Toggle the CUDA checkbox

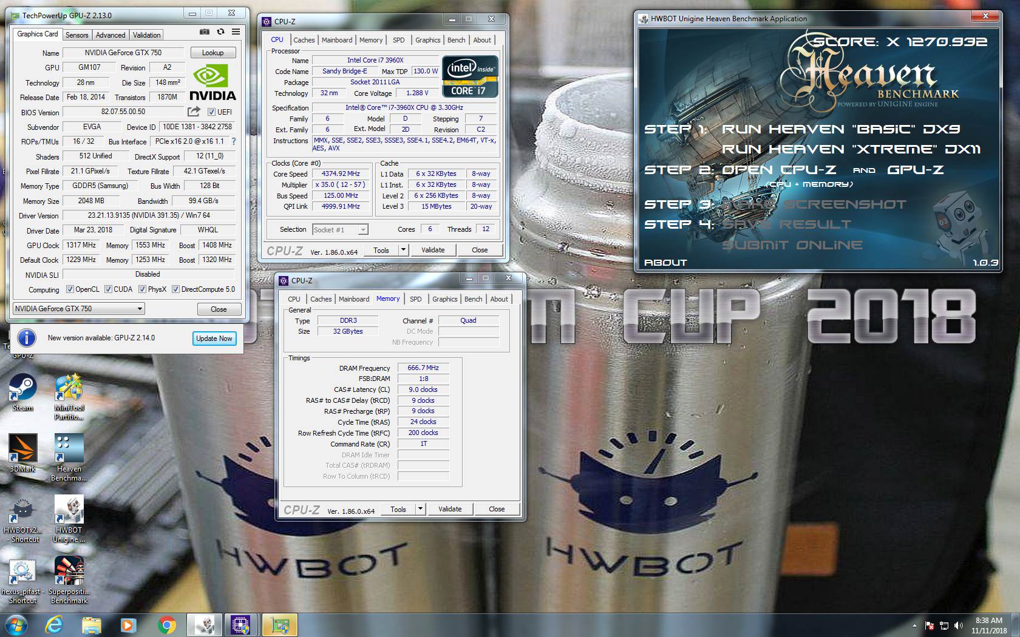(x=108, y=289)
